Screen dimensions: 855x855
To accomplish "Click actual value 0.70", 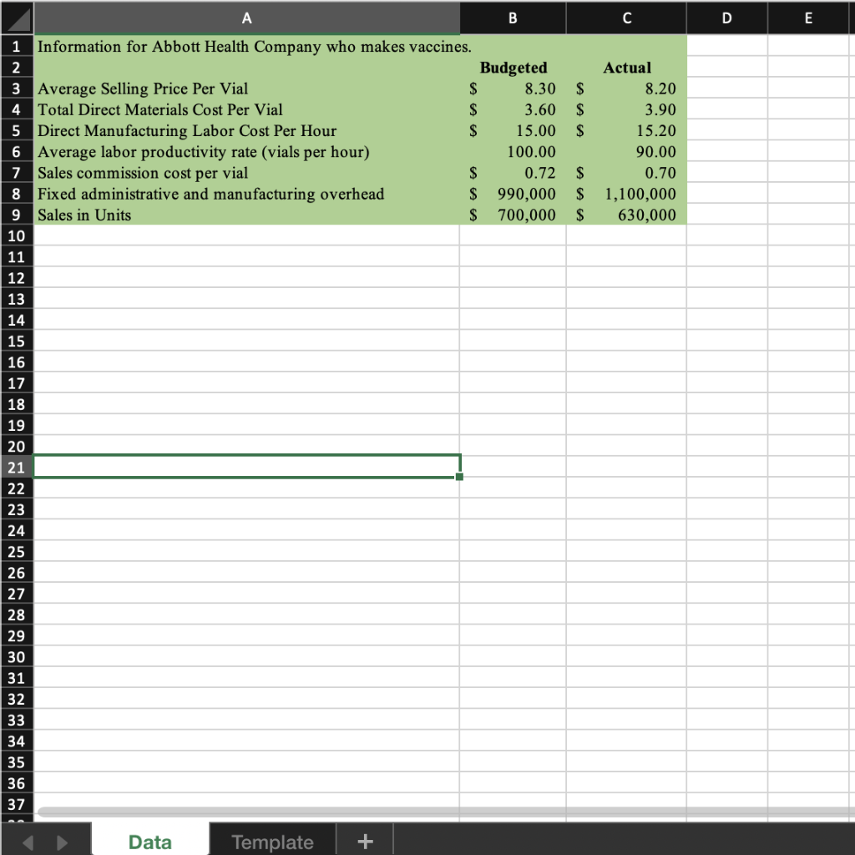I will [626, 173].
